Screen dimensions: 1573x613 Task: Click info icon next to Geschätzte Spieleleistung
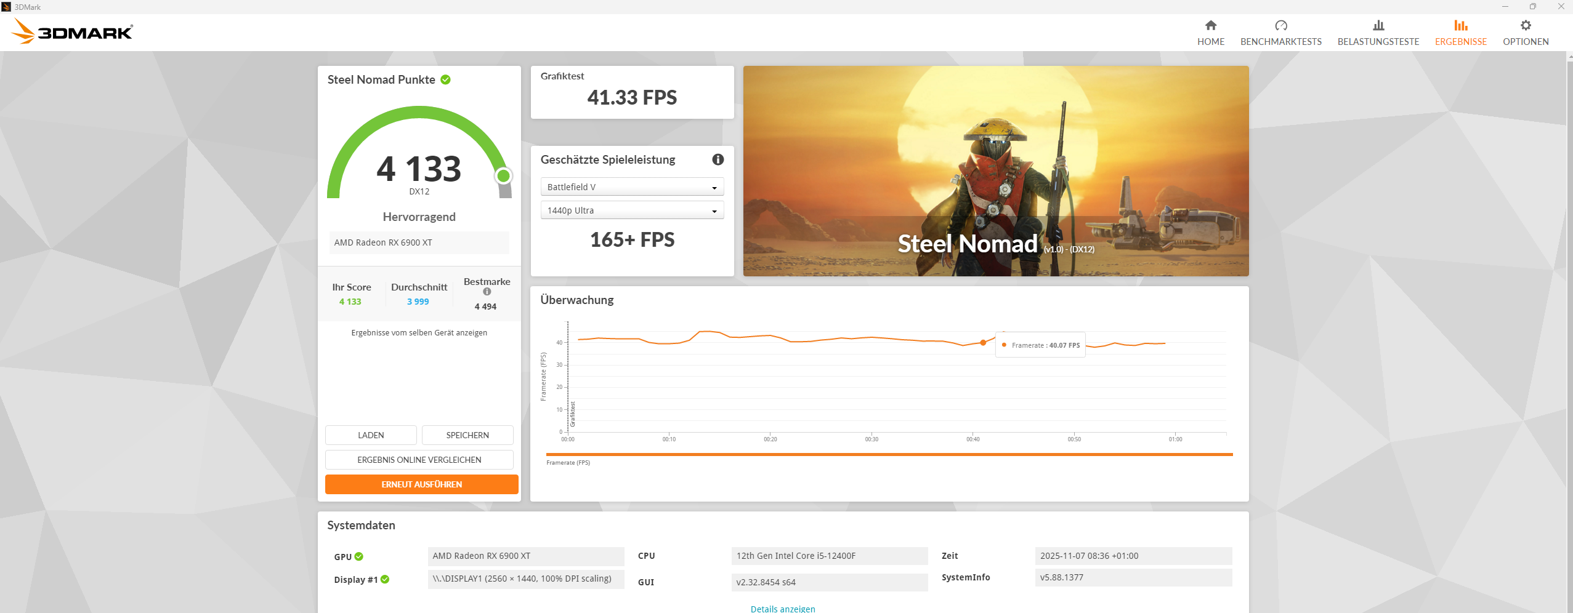click(718, 159)
